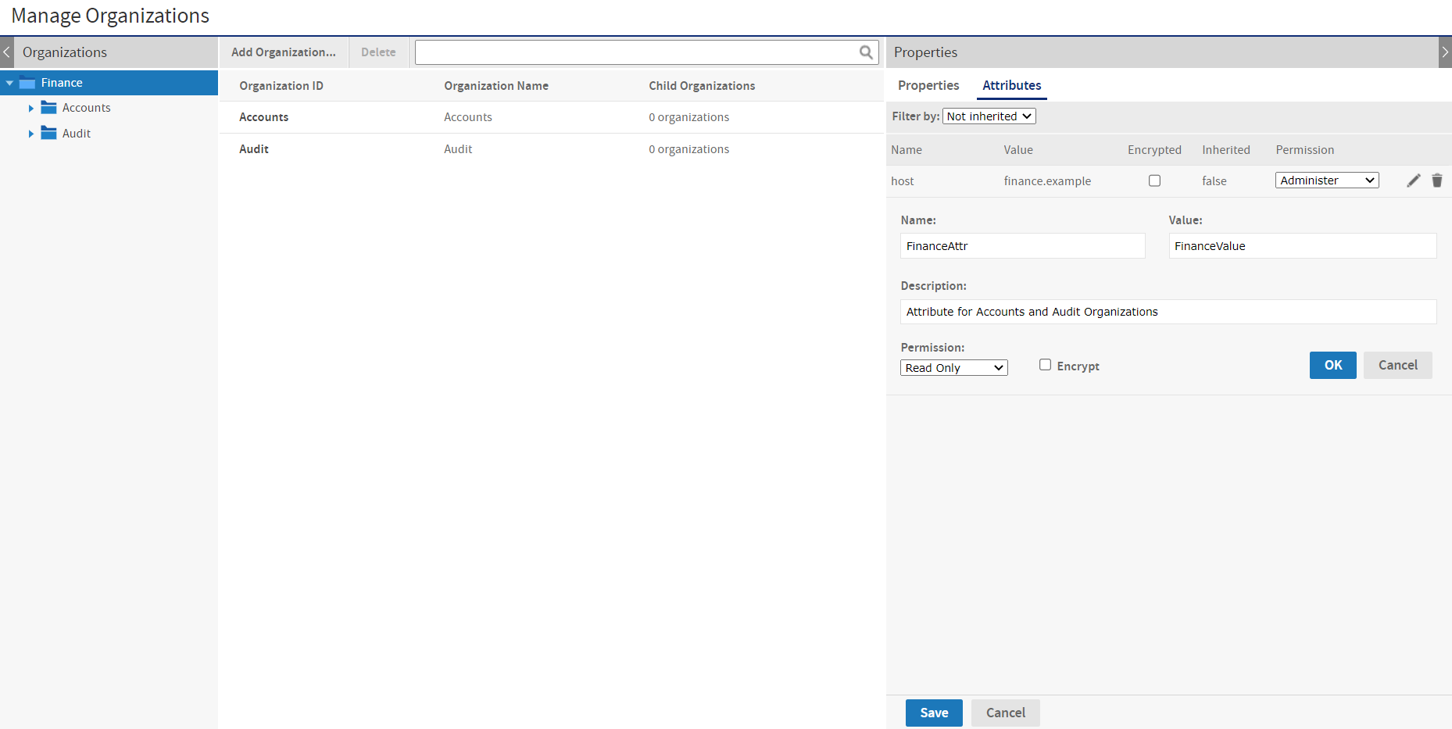This screenshot has width=1452, height=729.
Task: Expand the Accounts tree node
Action: (31, 109)
